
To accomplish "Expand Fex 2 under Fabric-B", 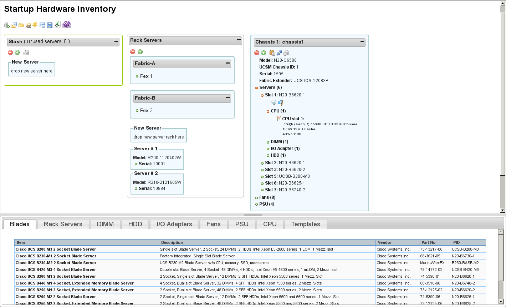I will [x=137, y=111].
